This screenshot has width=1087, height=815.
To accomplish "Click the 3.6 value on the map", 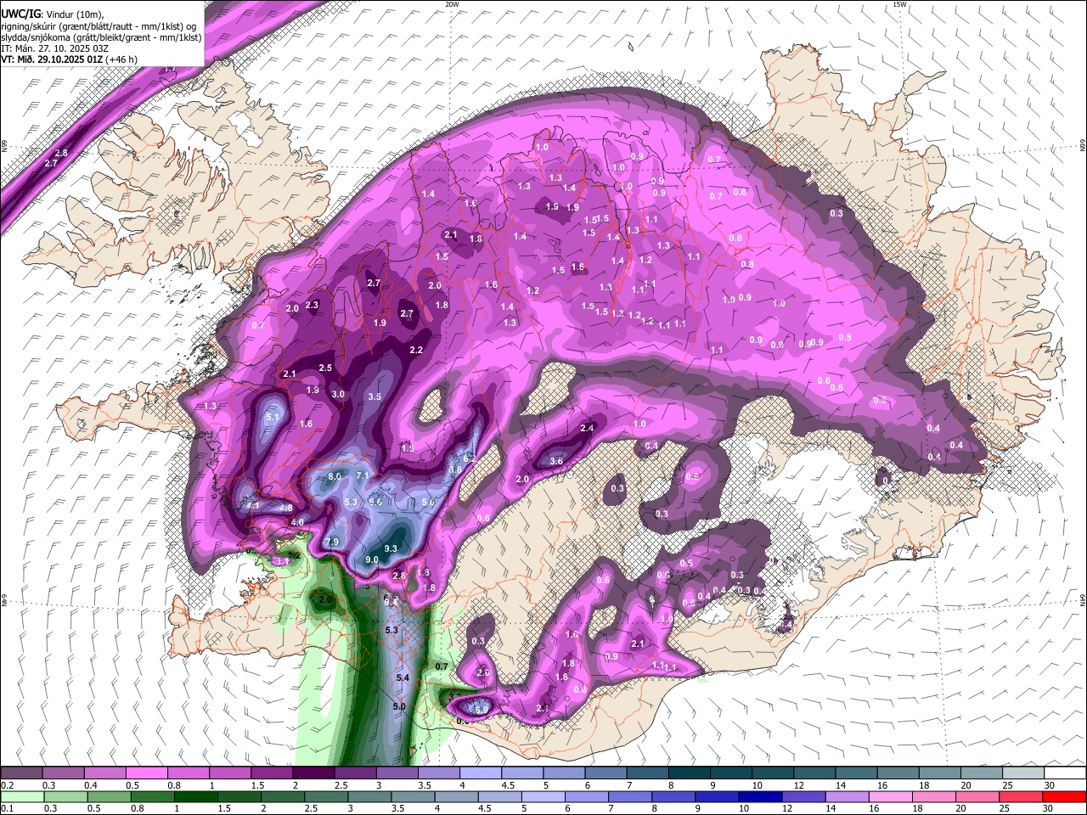I will (x=556, y=461).
